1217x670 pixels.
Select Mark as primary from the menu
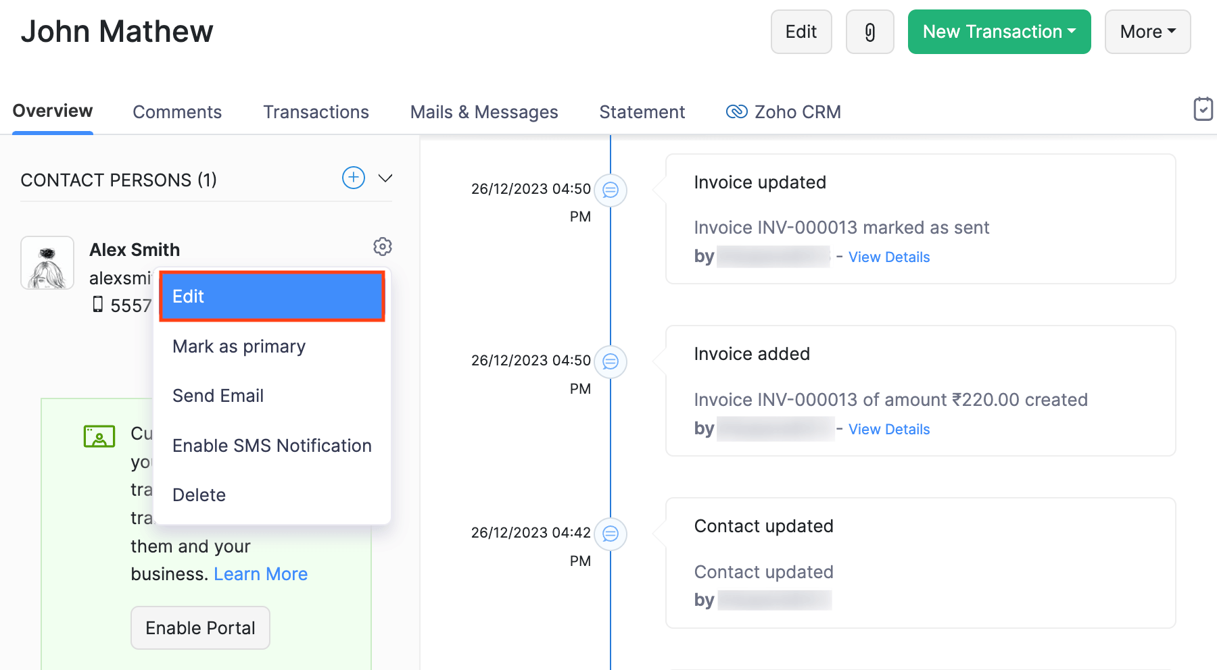(239, 346)
